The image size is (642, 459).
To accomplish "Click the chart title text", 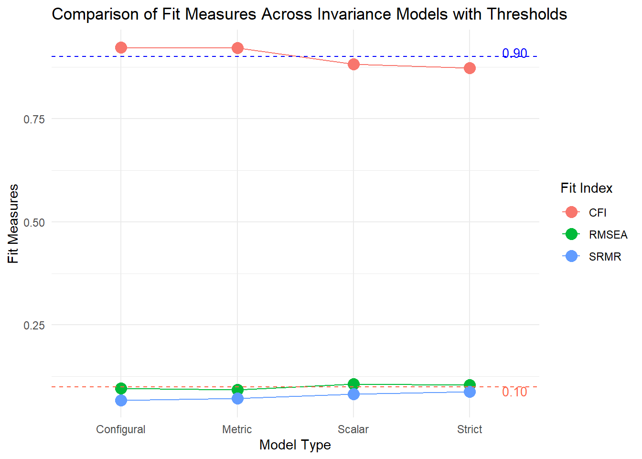I will (309, 14).
